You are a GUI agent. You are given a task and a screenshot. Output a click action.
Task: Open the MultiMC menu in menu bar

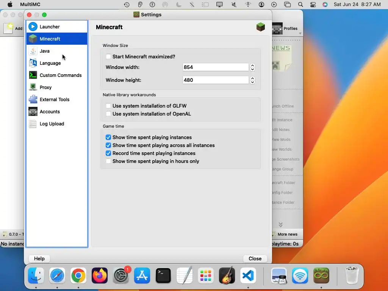pos(30,5)
